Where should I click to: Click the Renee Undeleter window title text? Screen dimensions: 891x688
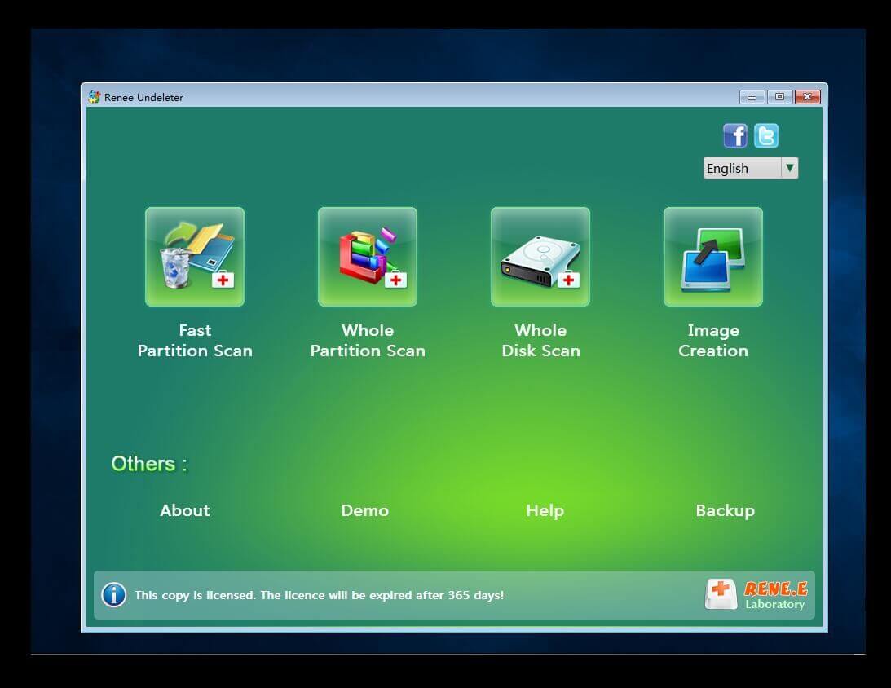point(143,97)
